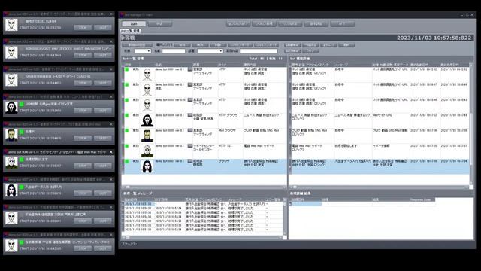Image resolution: width=481 pixels, height=271 pixels.
Task: Select the hockey-mask avatar in the demo bot 0006 list row
Action: click(x=147, y=151)
